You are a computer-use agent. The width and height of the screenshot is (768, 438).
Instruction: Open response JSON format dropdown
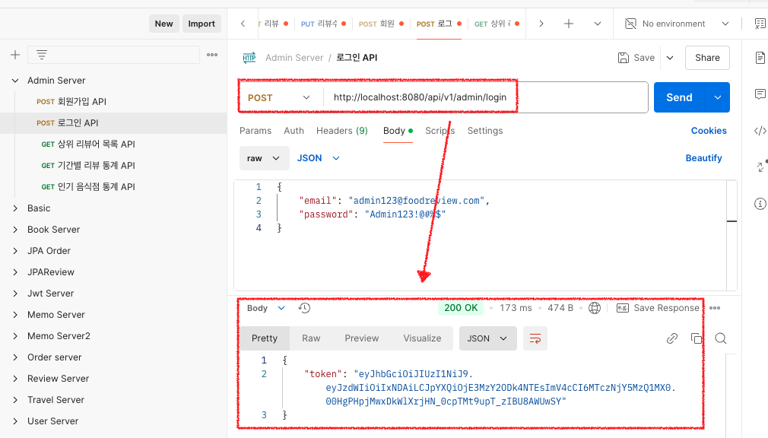pos(488,338)
